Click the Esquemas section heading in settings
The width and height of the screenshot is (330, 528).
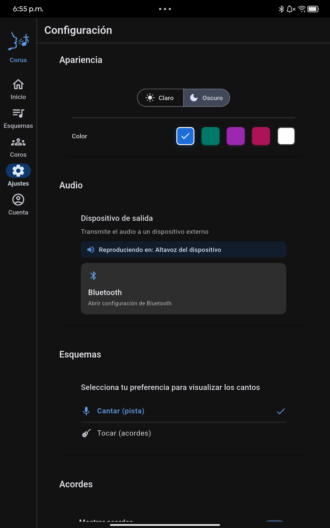(80, 354)
